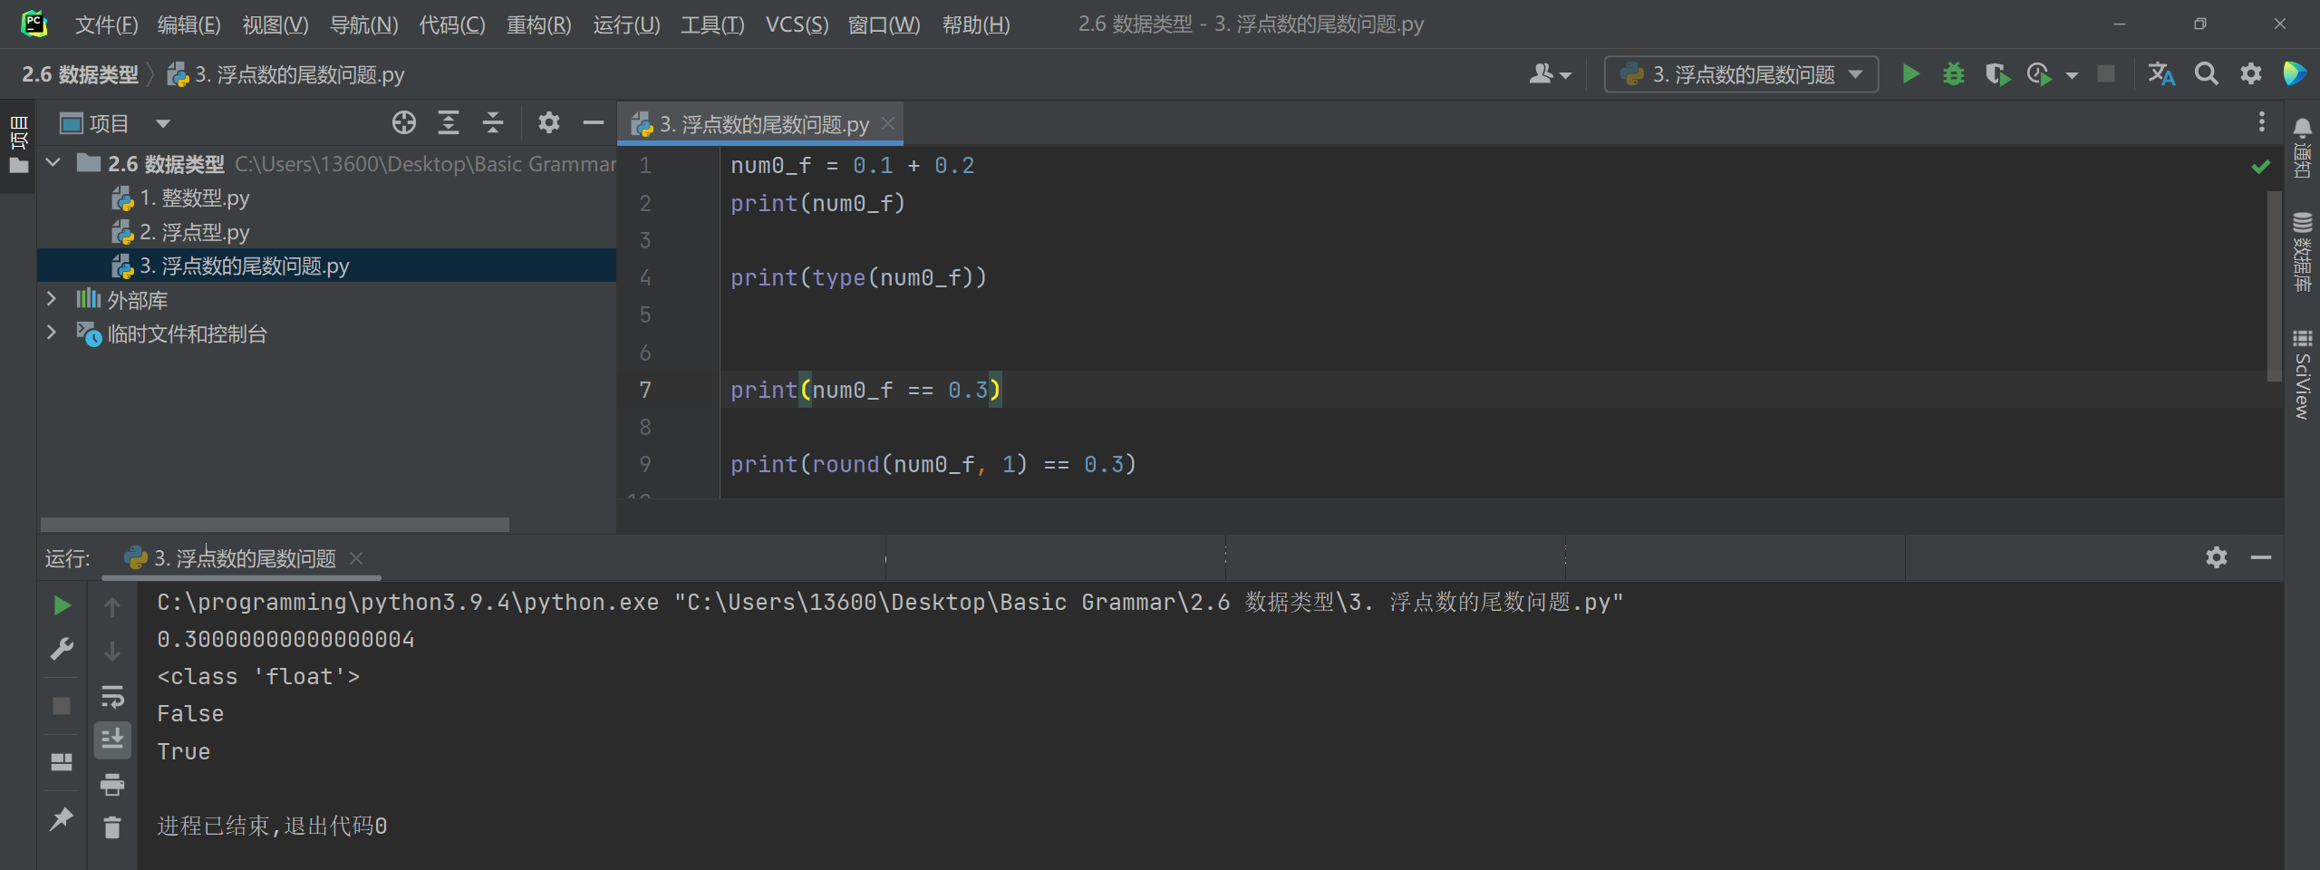Open the 重构(R) menu
The image size is (2320, 870).
pyautogui.click(x=538, y=24)
